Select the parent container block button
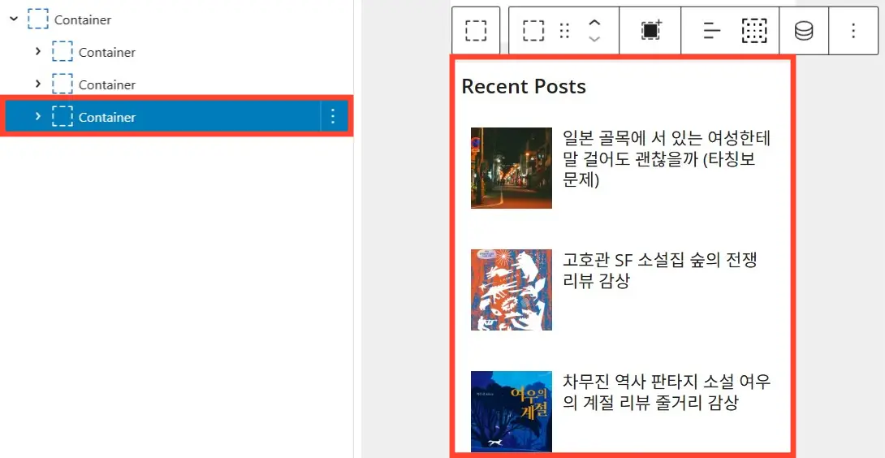The image size is (885, 458). click(x=476, y=30)
